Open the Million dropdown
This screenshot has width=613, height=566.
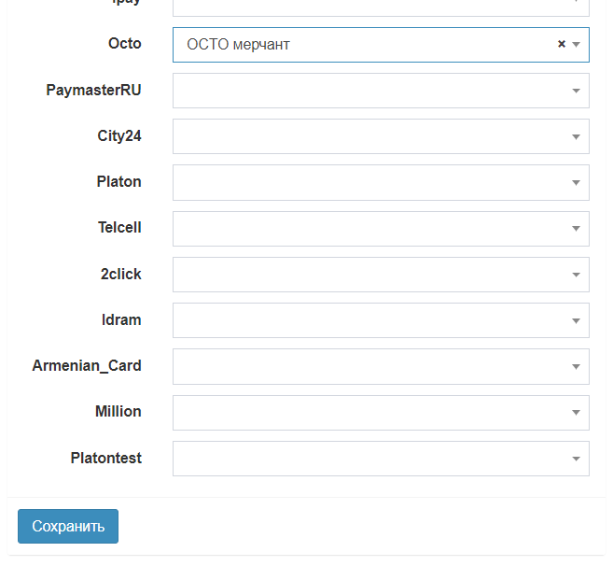(x=381, y=412)
